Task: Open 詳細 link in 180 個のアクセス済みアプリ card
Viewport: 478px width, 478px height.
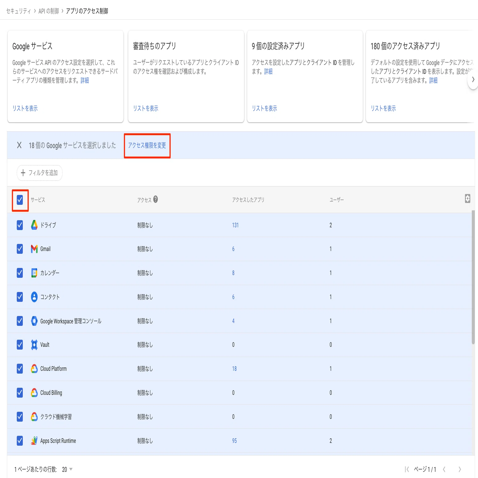Action: tap(433, 80)
